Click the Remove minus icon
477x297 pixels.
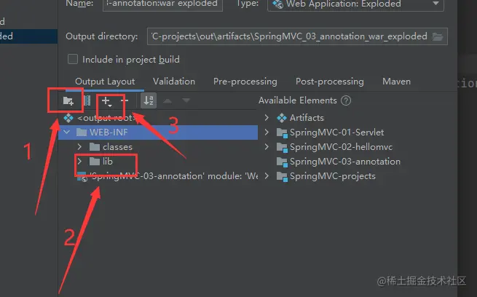125,101
